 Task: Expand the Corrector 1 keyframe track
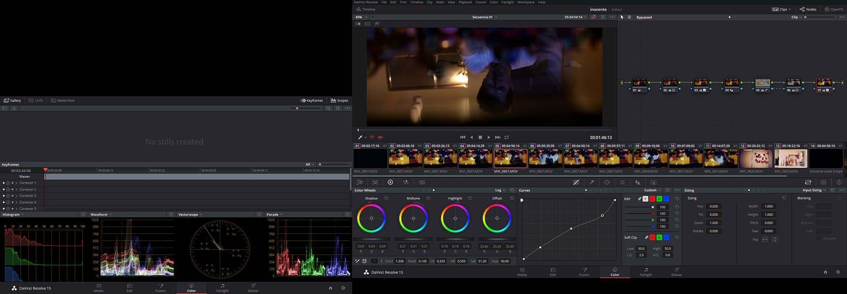pos(16,183)
